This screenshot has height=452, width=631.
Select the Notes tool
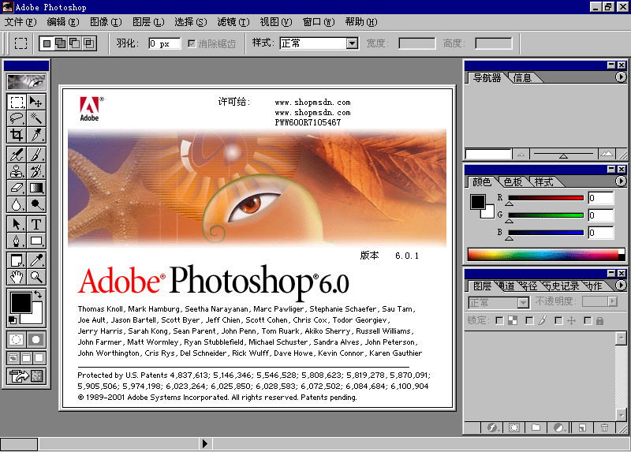(17, 260)
